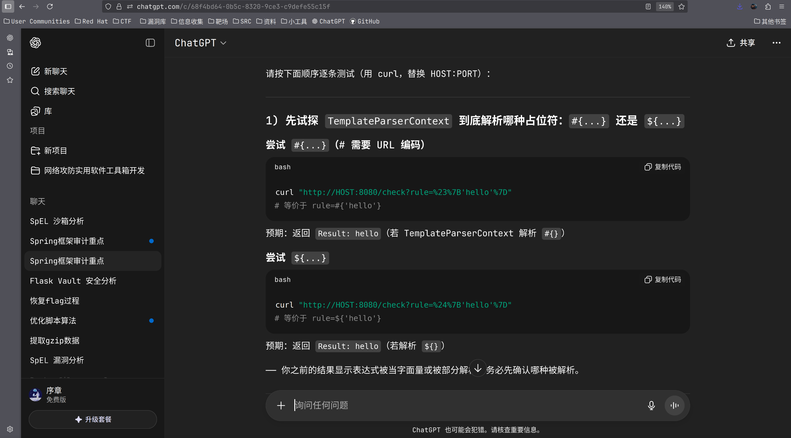Viewport: 791px width, 438px height.
Task: Open the SpEL 沙箱分析 chat
Action: pos(57,221)
